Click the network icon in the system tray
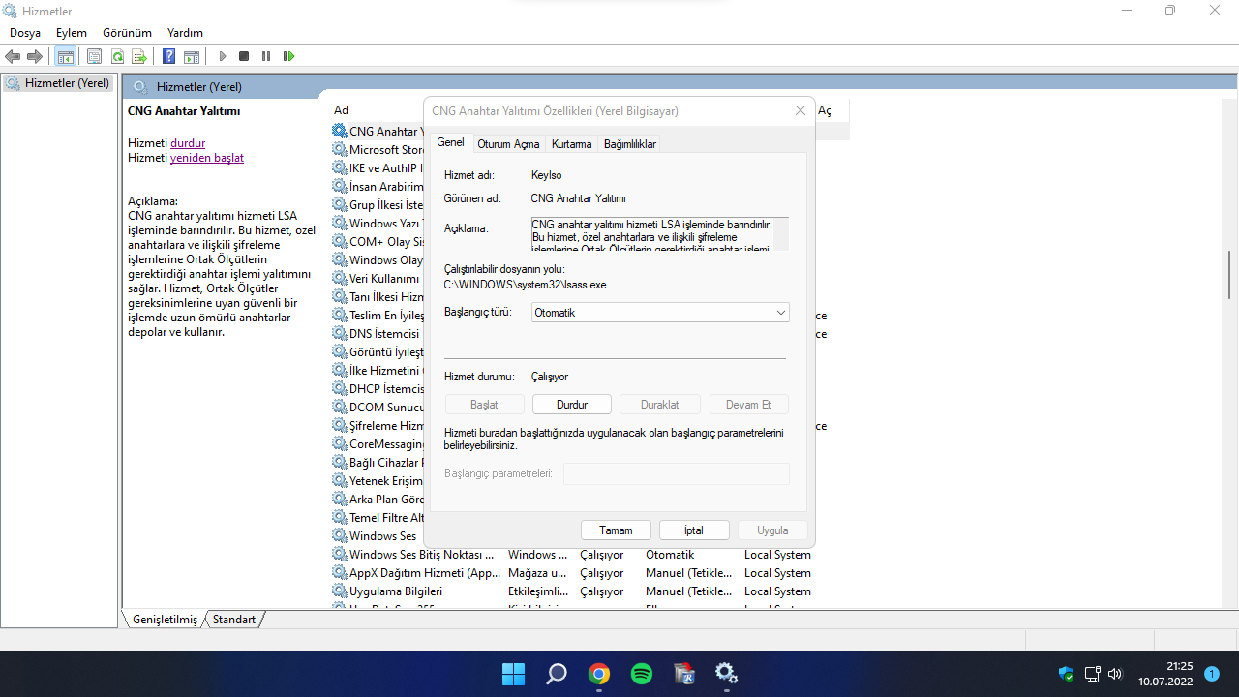This screenshot has height=697, width=1239. pos(1092,674)
